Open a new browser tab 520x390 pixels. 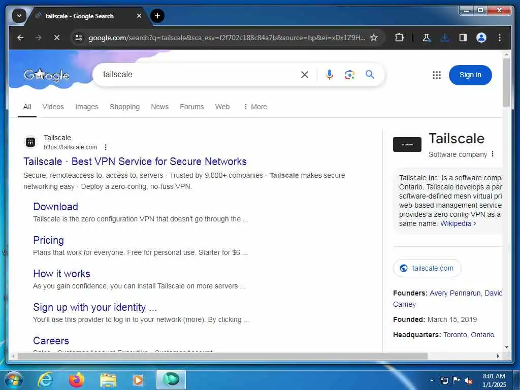(x=157, y=16)
